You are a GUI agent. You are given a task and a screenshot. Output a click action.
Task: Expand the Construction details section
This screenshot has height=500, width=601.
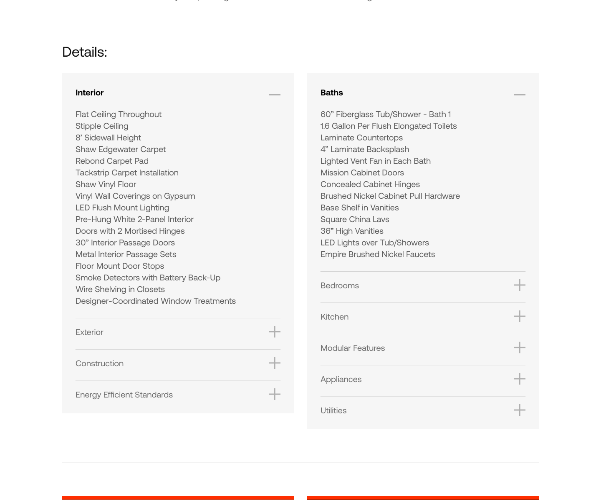pyautogui.click(x=99, y=363)
